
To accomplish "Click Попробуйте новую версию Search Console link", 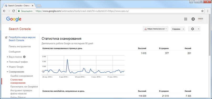I will click(22, 39).
